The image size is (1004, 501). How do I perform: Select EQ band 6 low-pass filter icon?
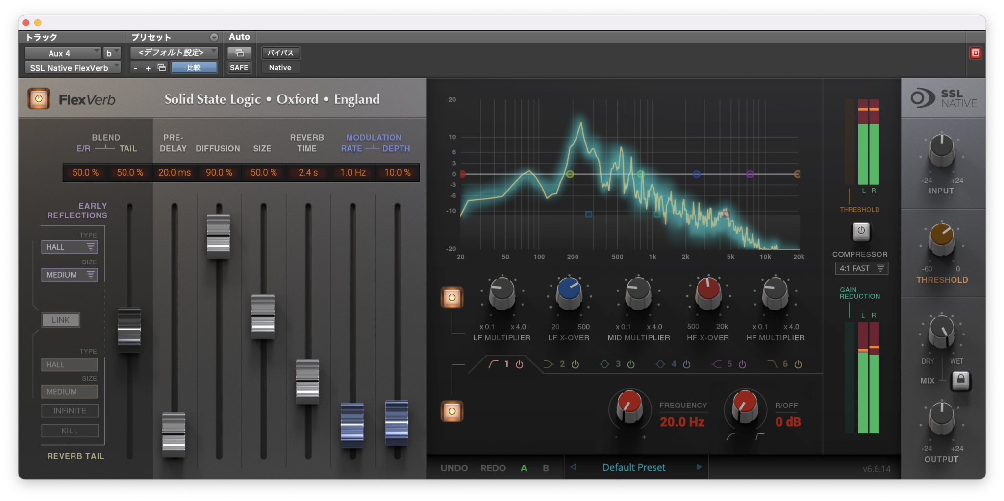[773, 364]
